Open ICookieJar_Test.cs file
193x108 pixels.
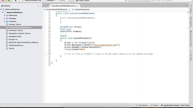16,30
